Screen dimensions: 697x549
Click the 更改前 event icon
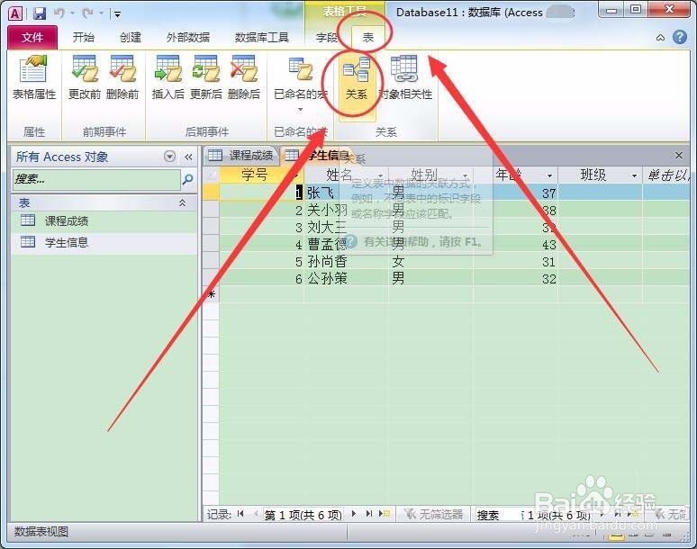tap(85, 77)
